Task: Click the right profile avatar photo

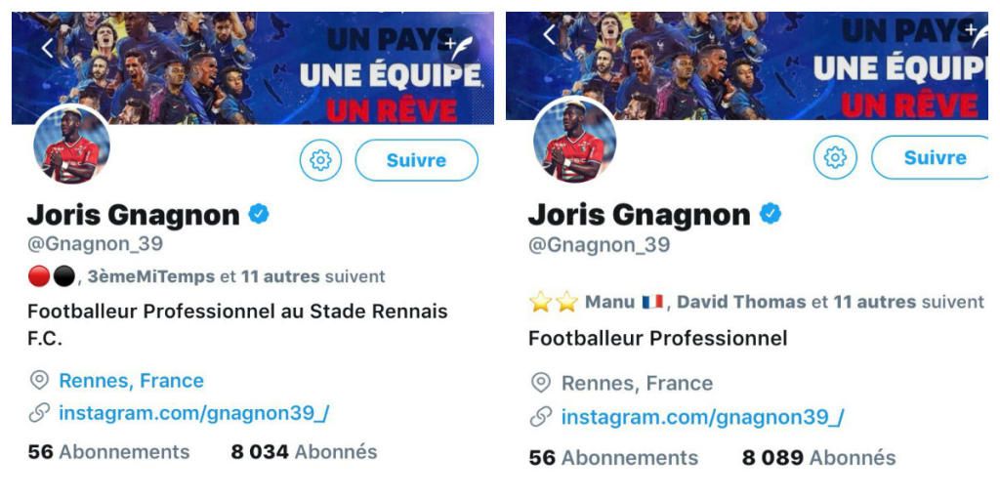Action: pyautogui.click(x=574, y=140)
